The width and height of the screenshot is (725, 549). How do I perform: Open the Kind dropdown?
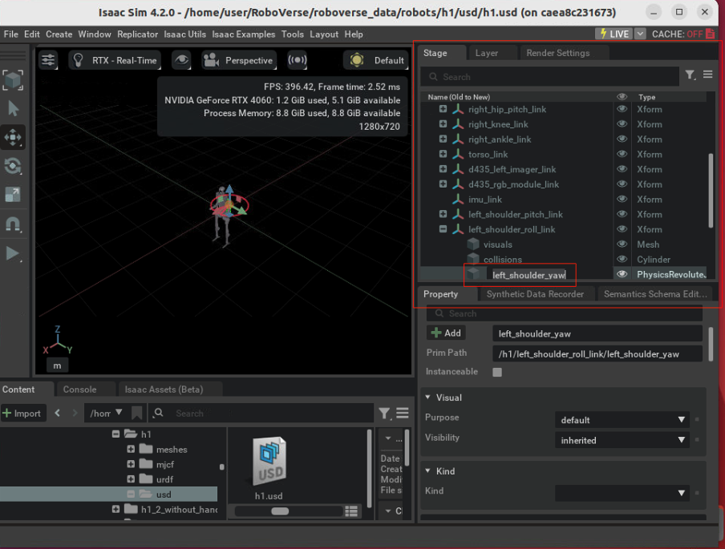pyautogui.click(x=622, y=493)
